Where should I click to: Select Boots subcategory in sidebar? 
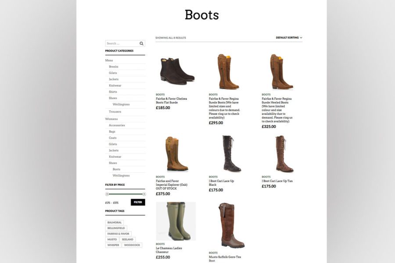click(116, 169)
